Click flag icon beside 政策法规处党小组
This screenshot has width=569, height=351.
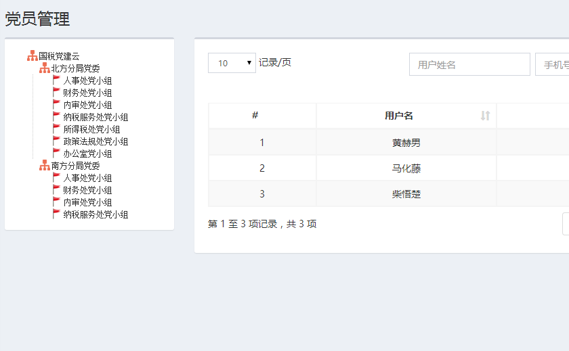coord(57,141)
